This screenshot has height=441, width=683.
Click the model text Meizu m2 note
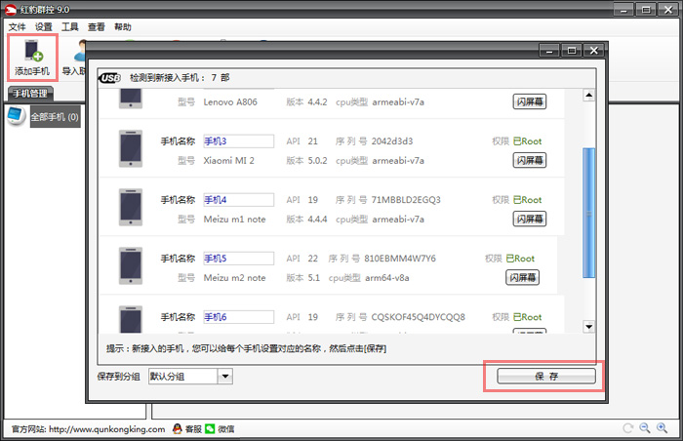coord(235,278)
